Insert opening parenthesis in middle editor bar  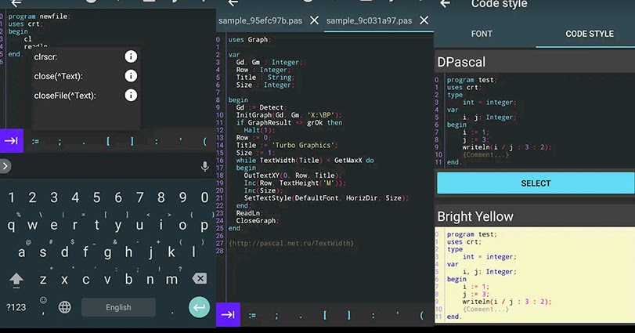click(x=421, y=315)
